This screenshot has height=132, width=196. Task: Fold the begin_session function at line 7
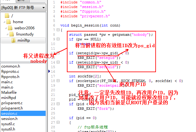tap(58, 30)
